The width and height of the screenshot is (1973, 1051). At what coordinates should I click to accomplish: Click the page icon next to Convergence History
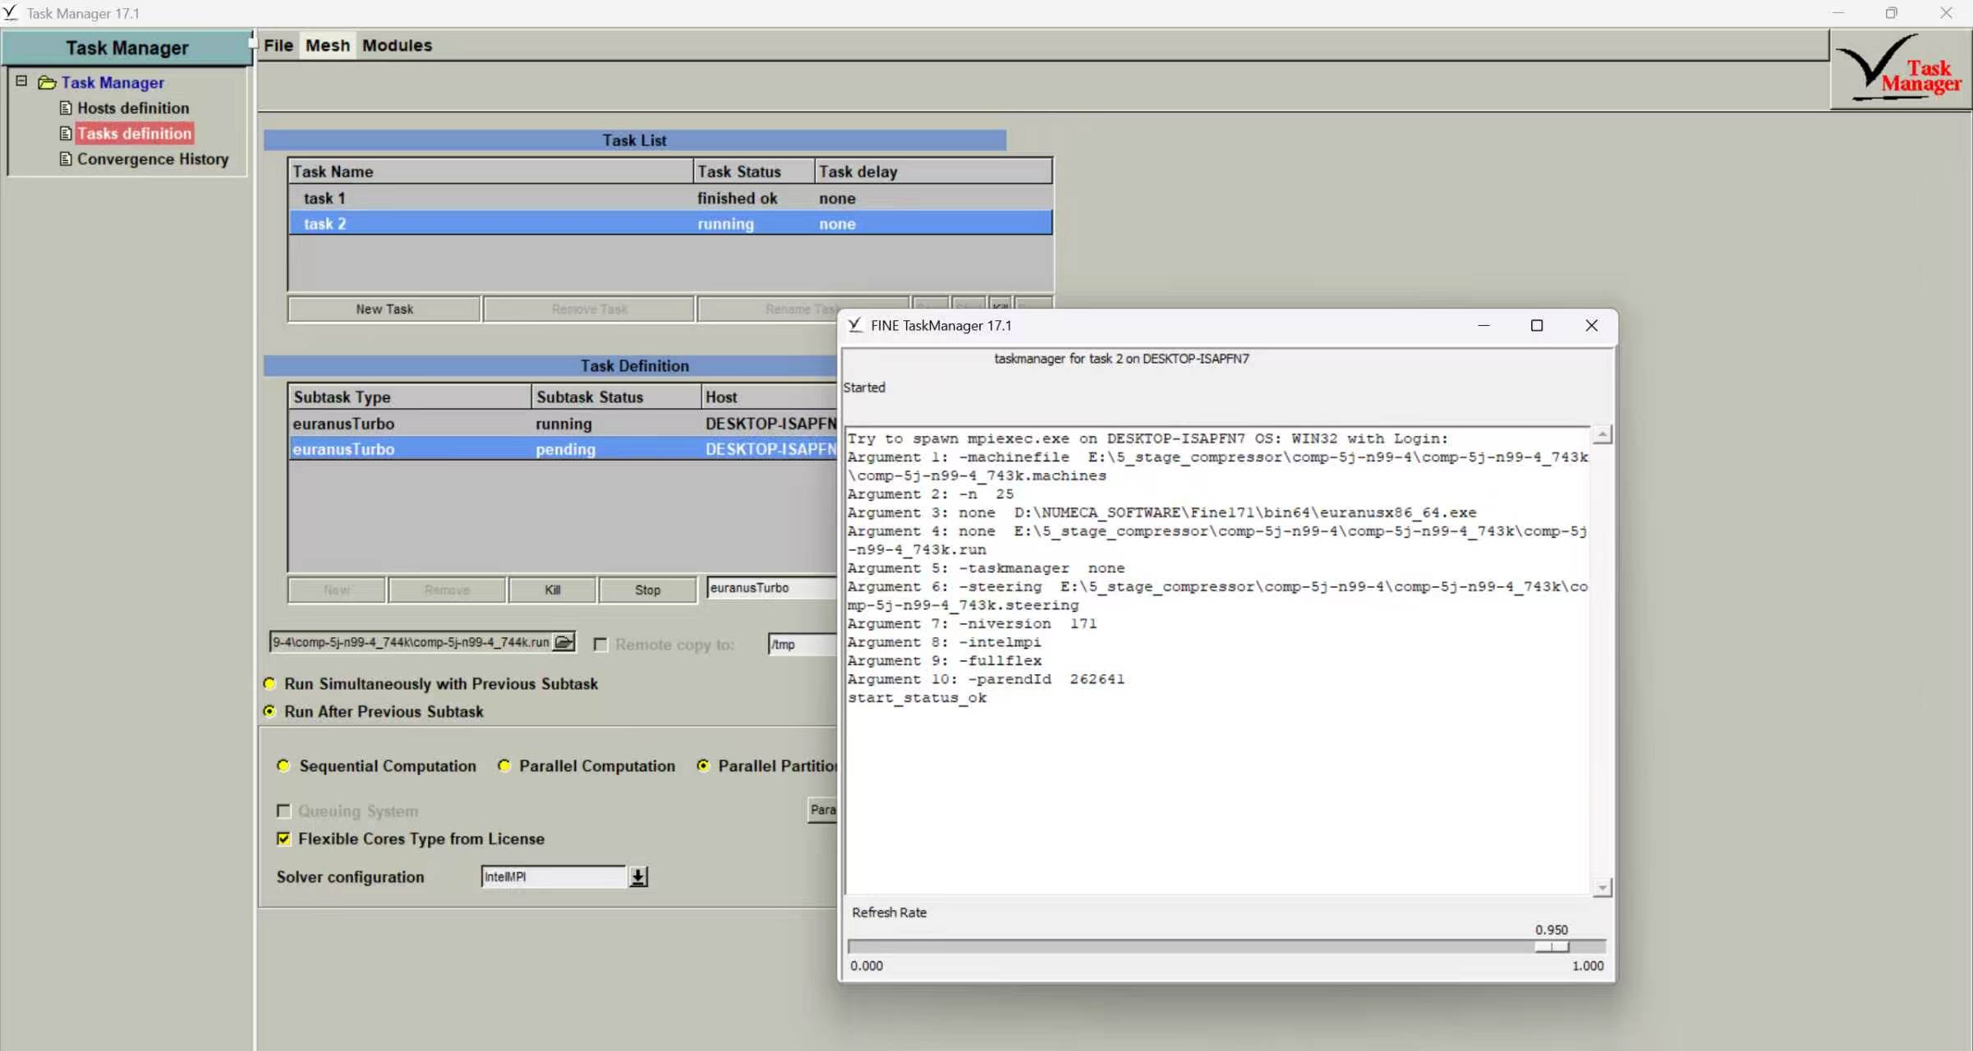(66, 158)
